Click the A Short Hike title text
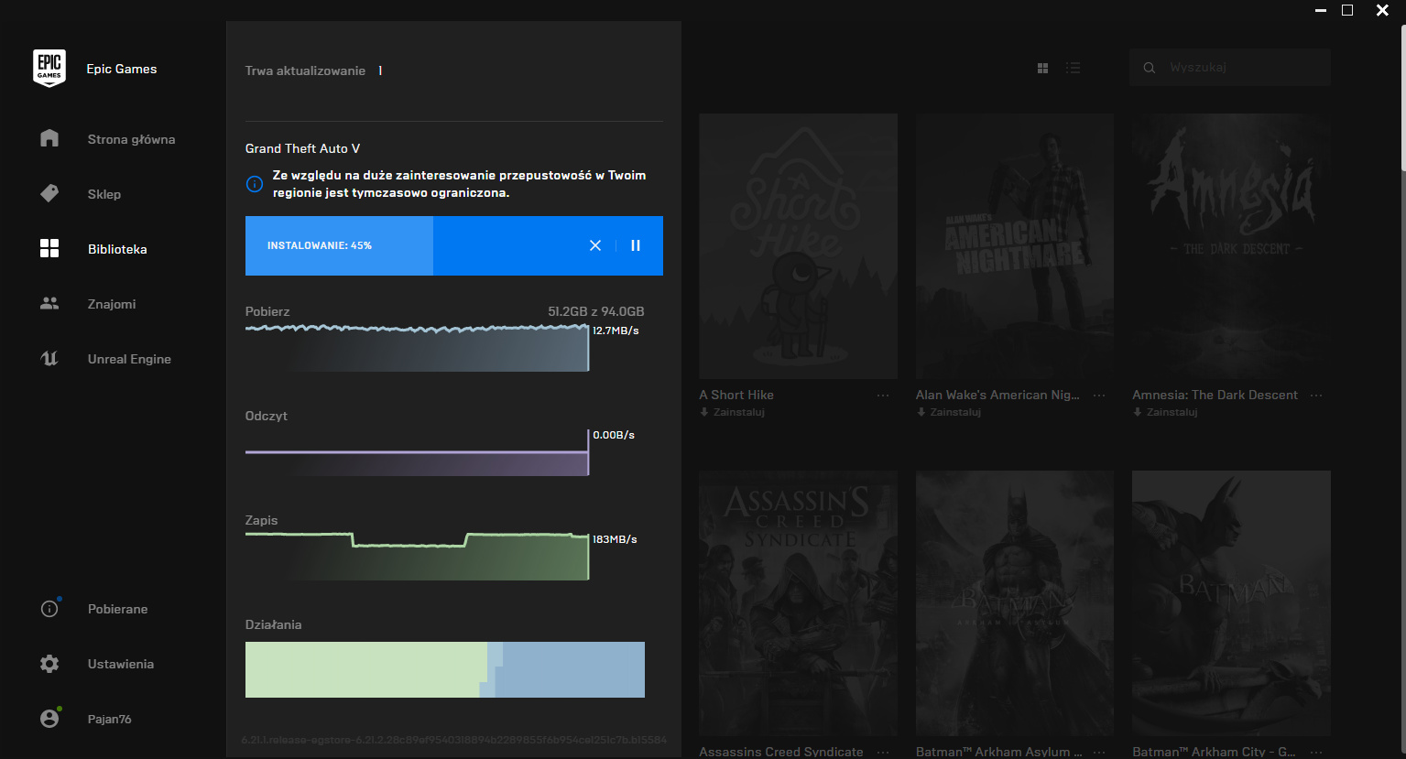The width and height of the screenshot is (1406, 759). click(x=736, y=396)
